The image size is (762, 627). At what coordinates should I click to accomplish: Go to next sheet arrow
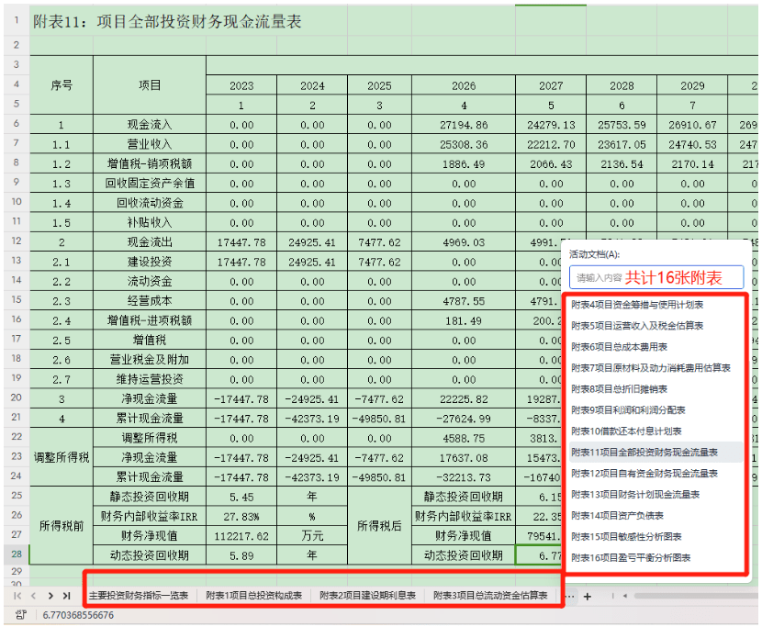[50, 596]
